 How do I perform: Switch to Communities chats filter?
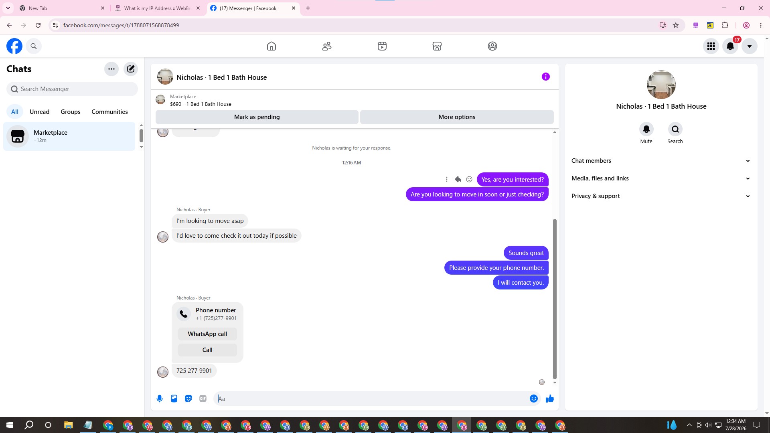tap(109, 112)
